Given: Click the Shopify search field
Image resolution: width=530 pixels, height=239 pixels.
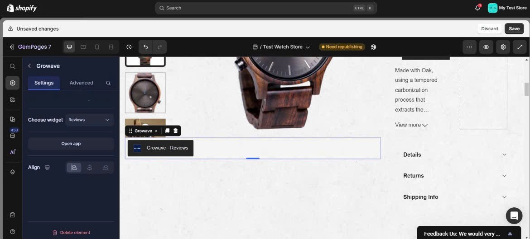Looking at the screenshot, I should pos(265,8).
